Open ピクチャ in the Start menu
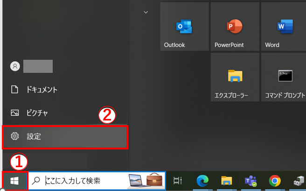The width and height of the screenshot is (306, 191). click(65, 113)
